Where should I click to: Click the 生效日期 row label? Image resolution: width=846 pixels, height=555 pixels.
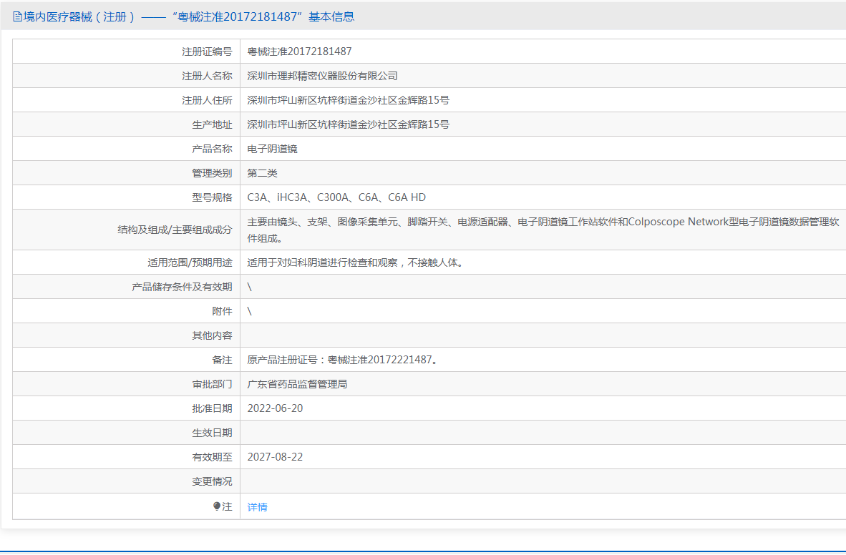pyautogui.click(x=212, y=433)
